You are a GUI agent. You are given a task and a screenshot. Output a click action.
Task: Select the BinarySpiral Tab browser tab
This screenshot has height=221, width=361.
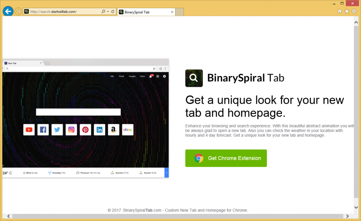point(146,12)
